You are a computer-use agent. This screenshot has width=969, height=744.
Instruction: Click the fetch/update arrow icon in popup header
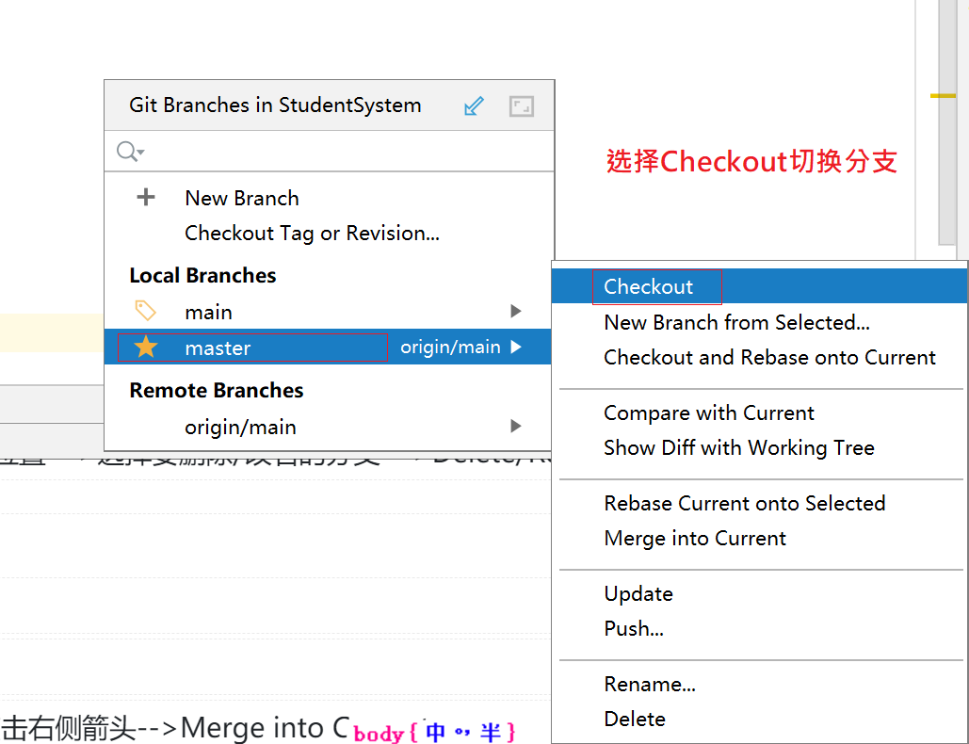tap(474, 106)
